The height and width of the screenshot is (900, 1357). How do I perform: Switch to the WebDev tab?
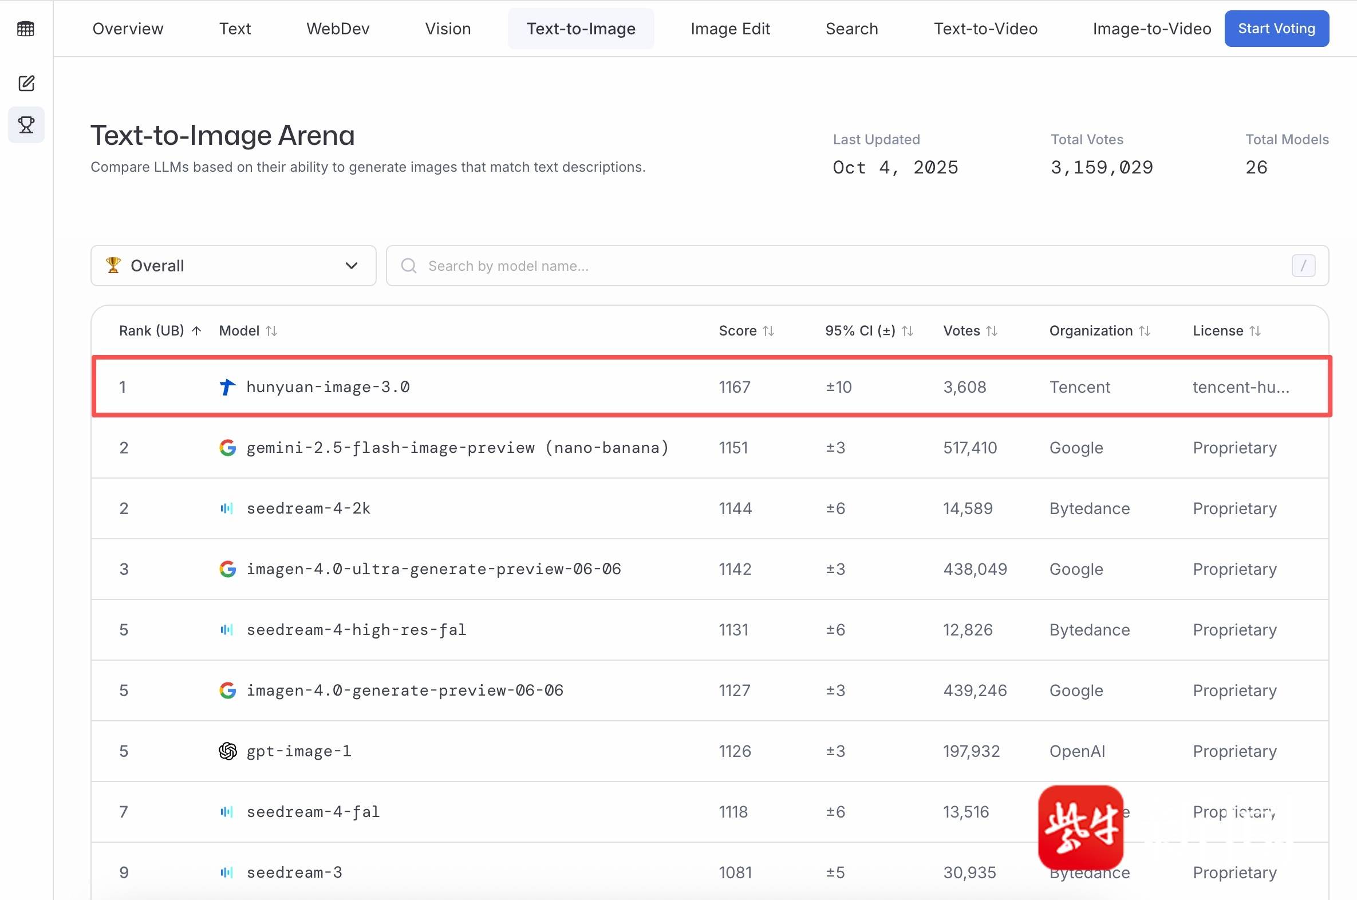(x=337, y=29)
